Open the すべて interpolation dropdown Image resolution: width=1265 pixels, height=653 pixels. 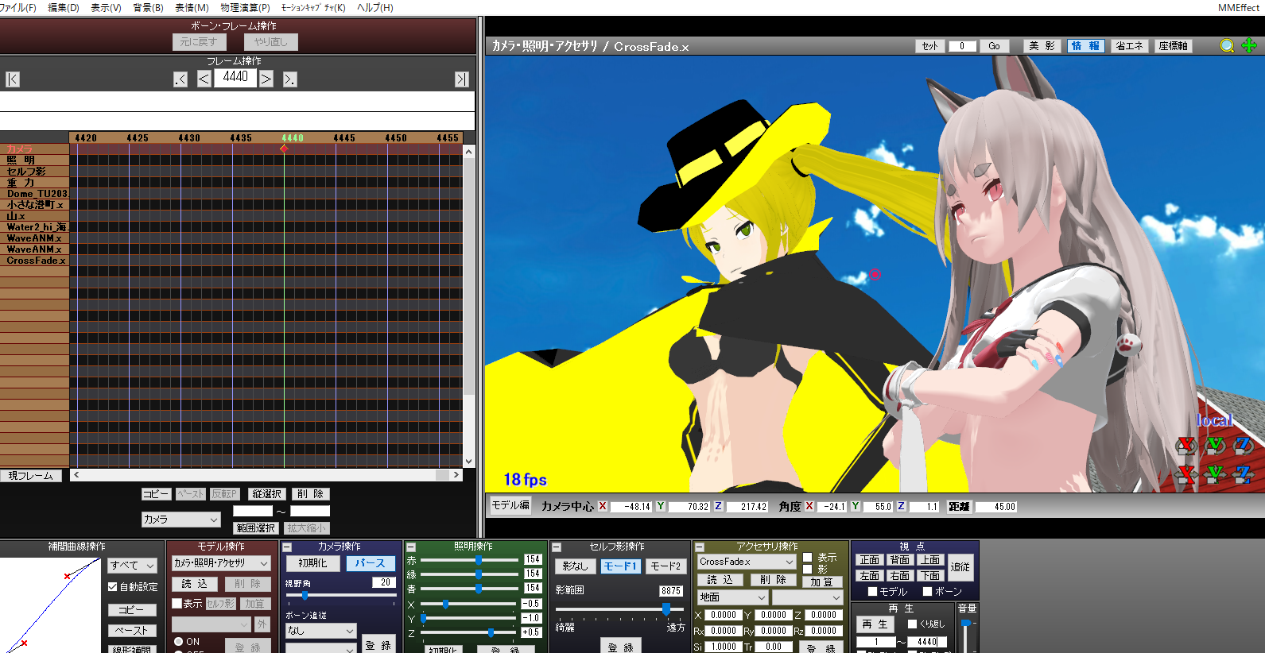pos(132,566)
